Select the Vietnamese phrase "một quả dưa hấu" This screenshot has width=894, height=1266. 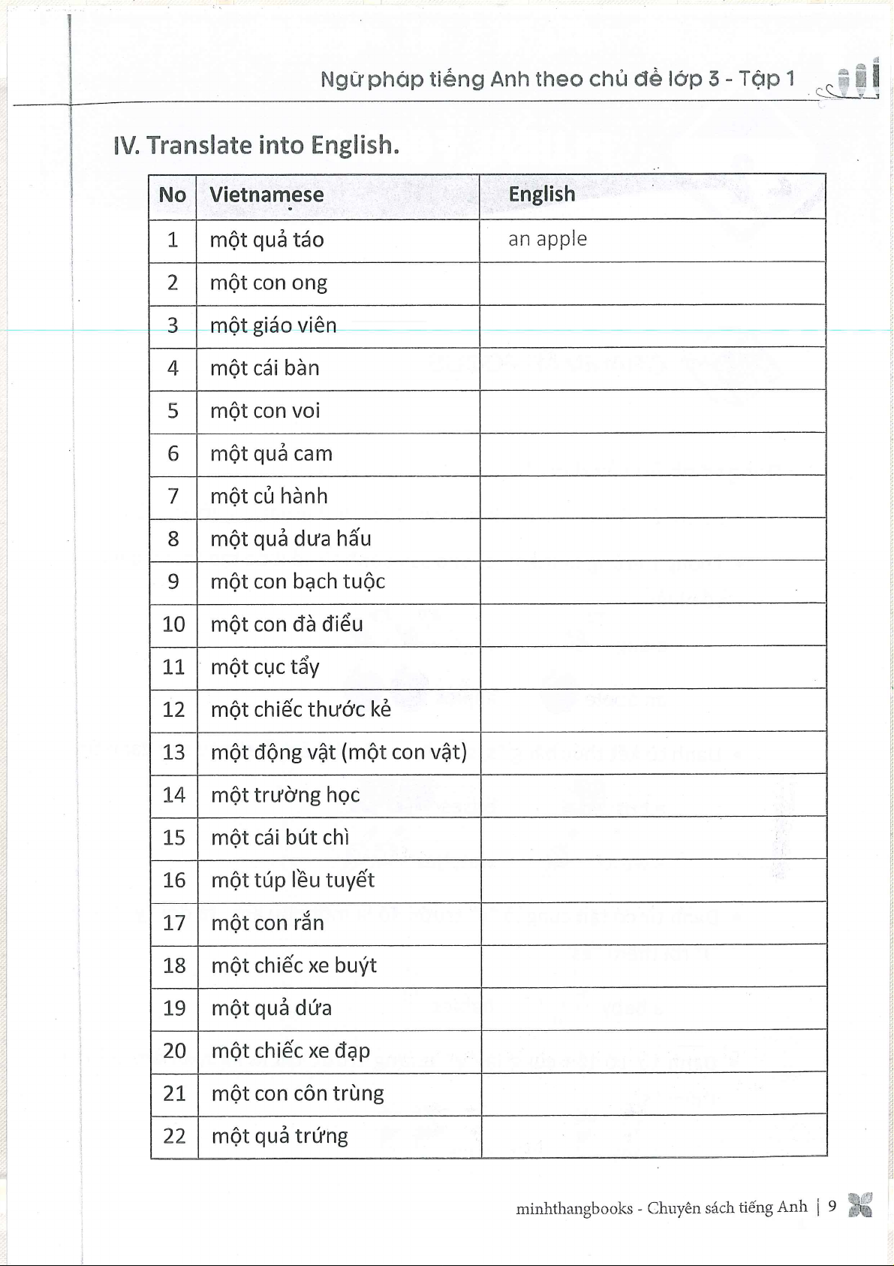290,539
